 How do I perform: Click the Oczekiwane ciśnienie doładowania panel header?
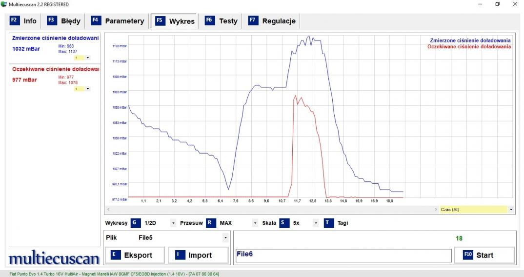(56, 69)
